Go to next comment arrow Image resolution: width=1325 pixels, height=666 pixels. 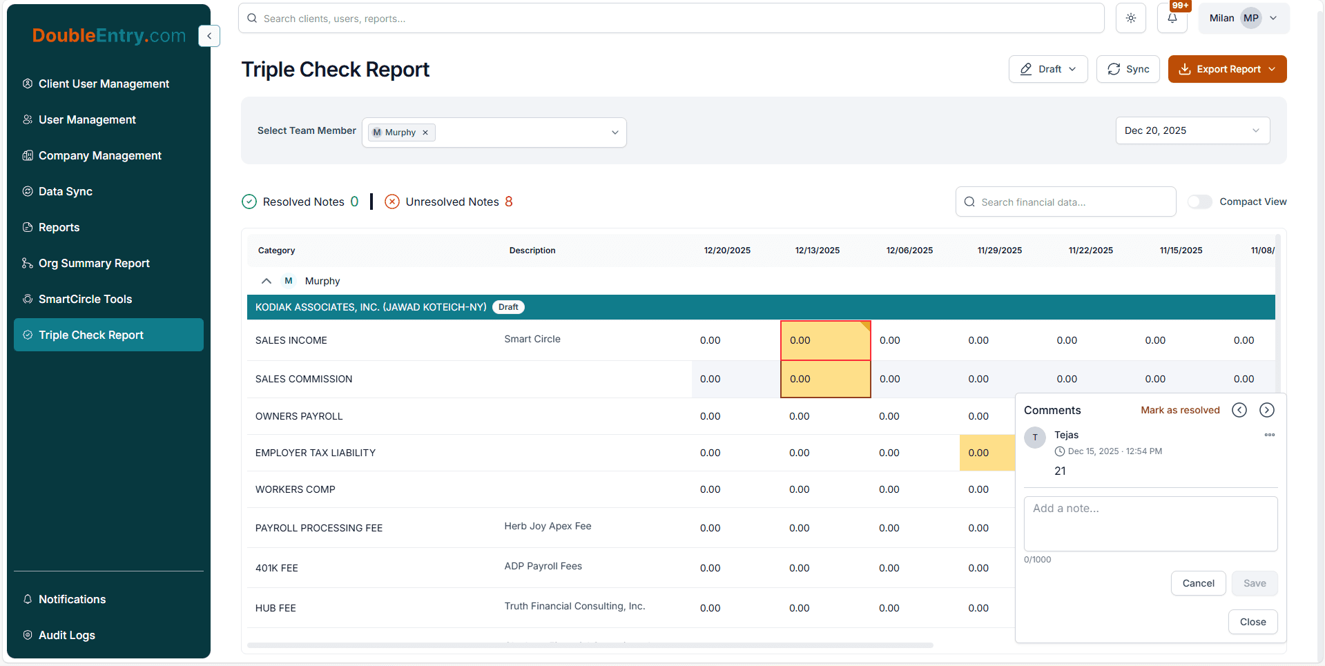coord(1266,410)
